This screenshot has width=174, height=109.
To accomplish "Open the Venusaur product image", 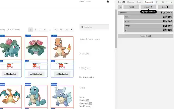I will (36, 48).
